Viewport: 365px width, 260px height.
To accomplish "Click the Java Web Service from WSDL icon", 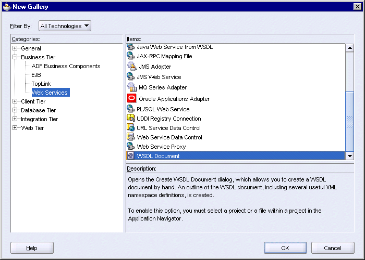I will click(130, 47).
